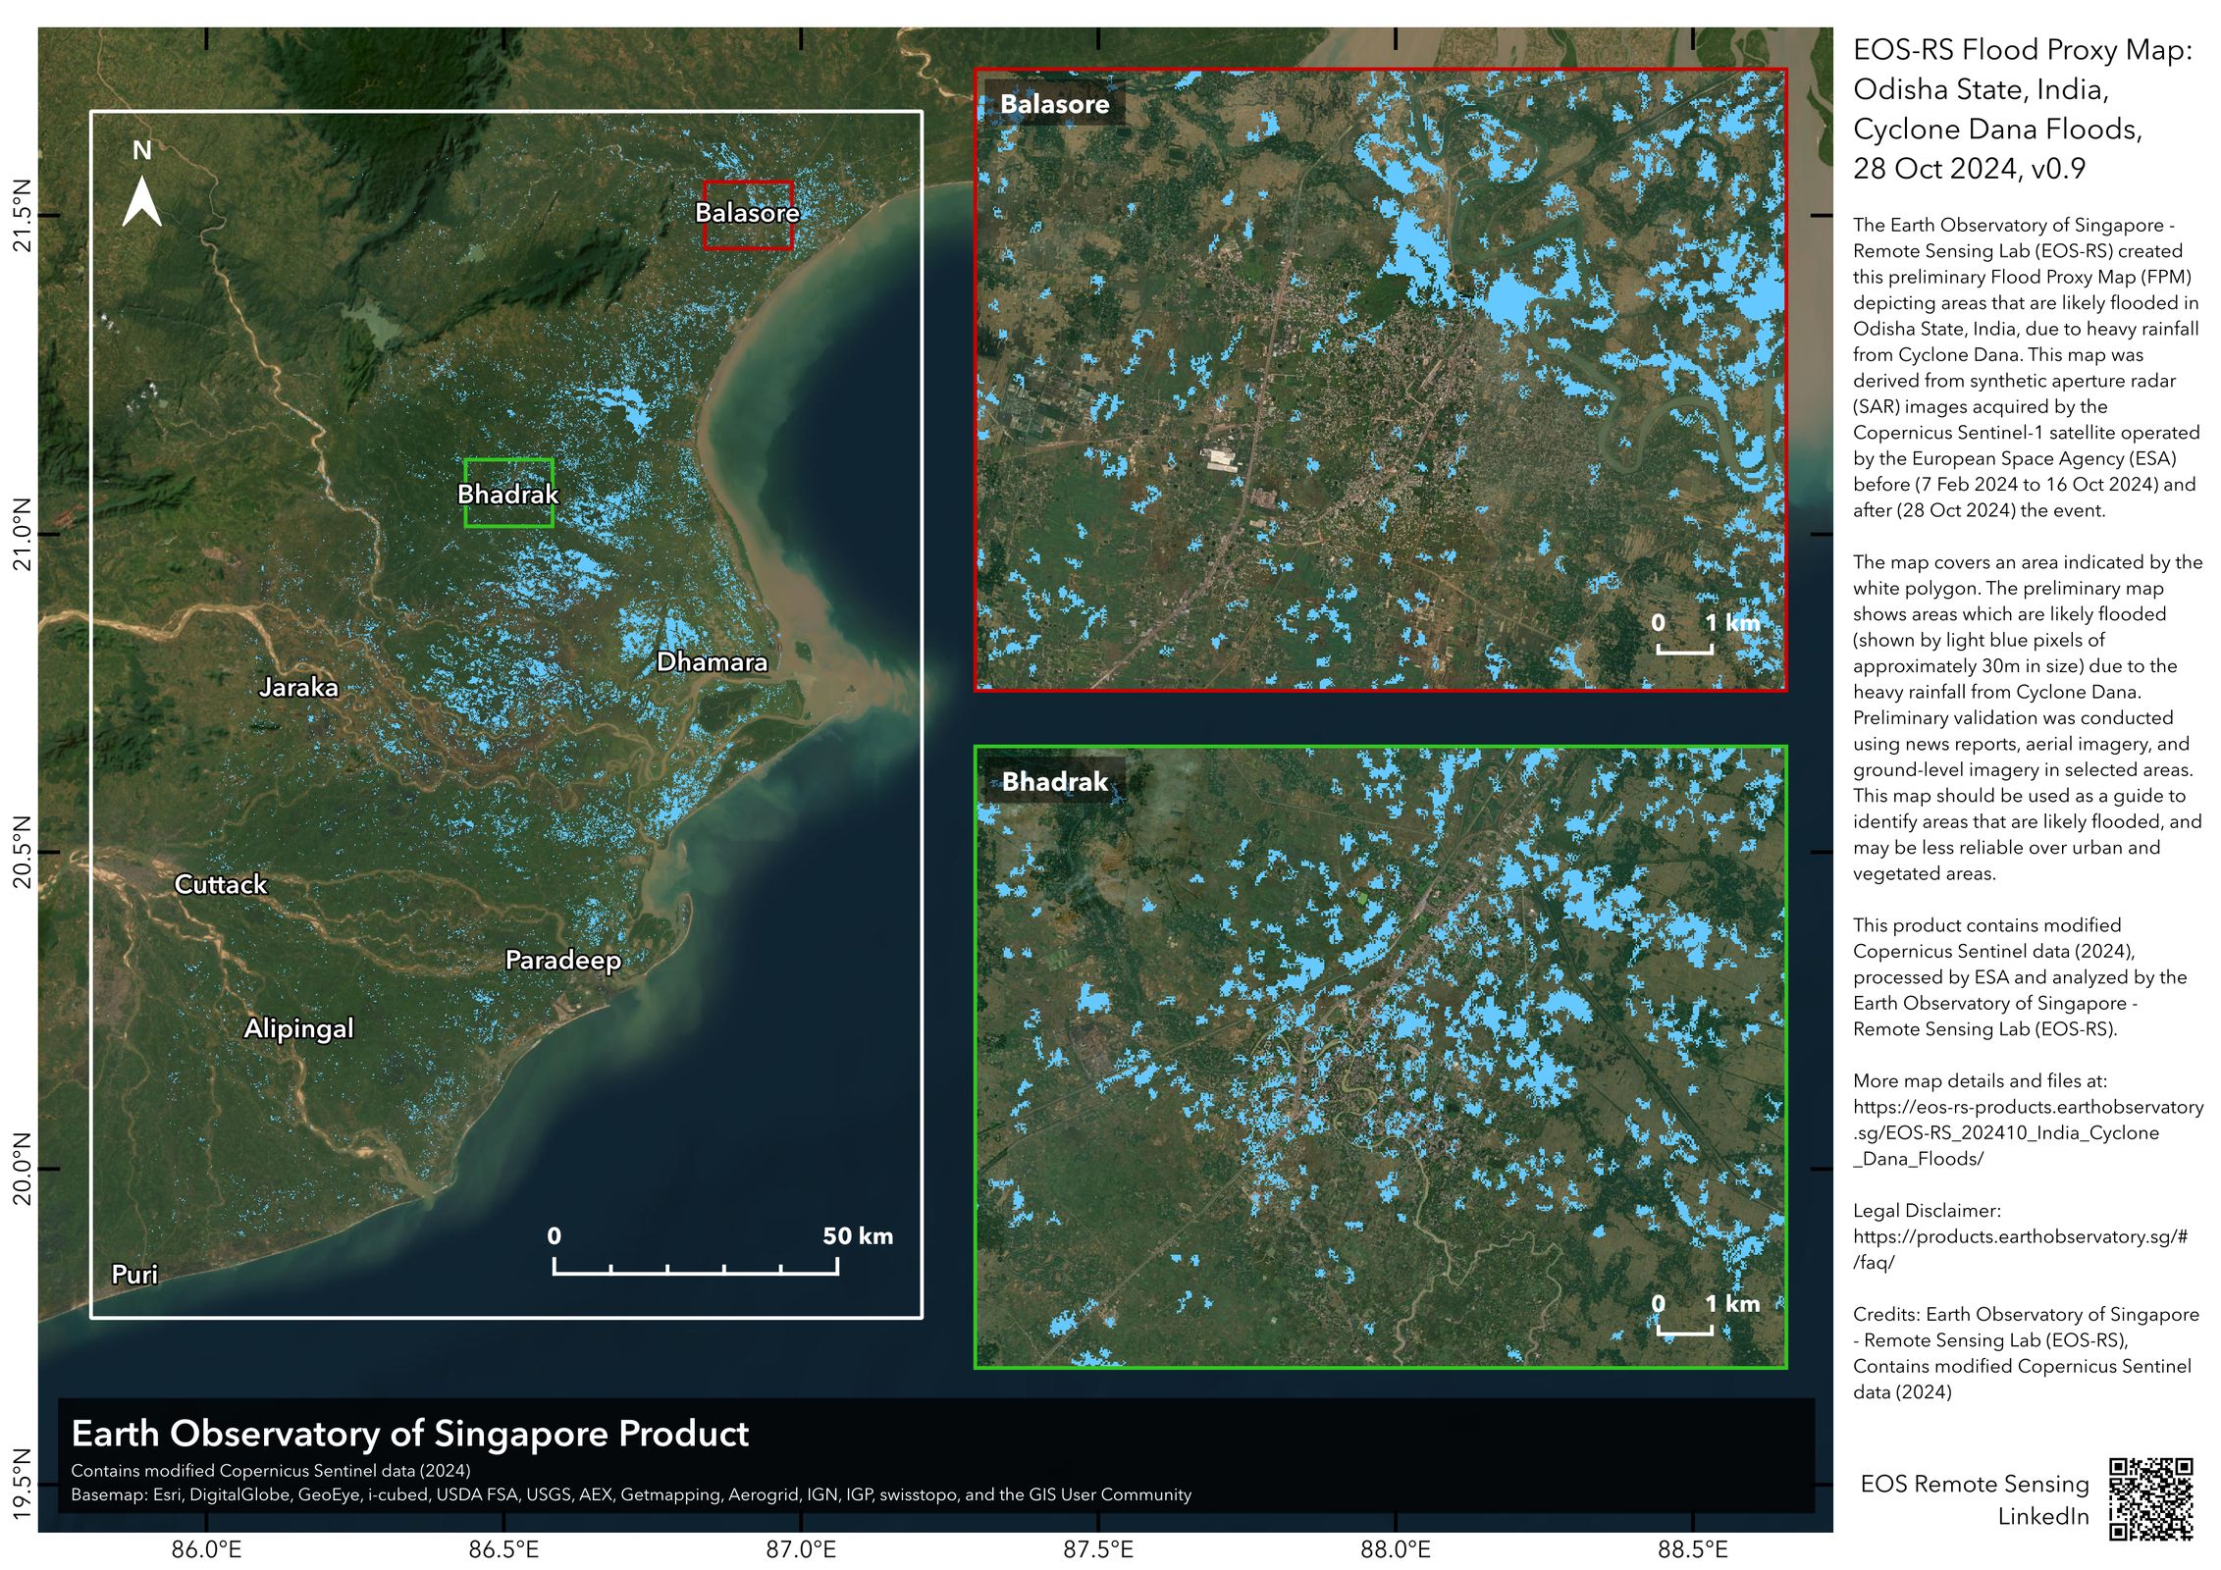The width and height of the screenshot is (2221, 1570).
Task: Click the QR code for LinkedIn
Action: [x=2150, y=1498]
